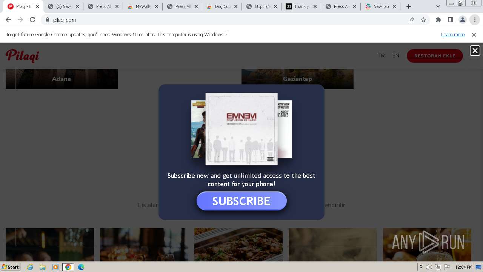Switch to the Dog Cut tab
This screenshot has width=483, height=272.
[222, 6]
